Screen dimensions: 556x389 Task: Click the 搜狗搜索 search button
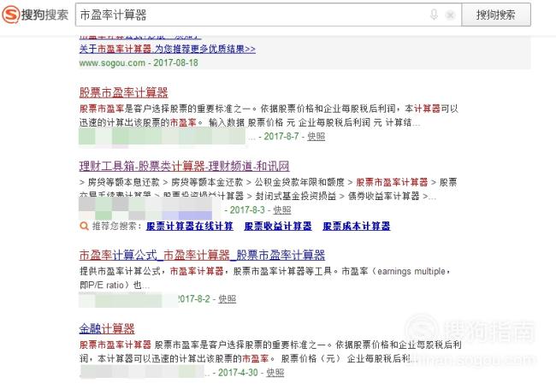point(496,15)
